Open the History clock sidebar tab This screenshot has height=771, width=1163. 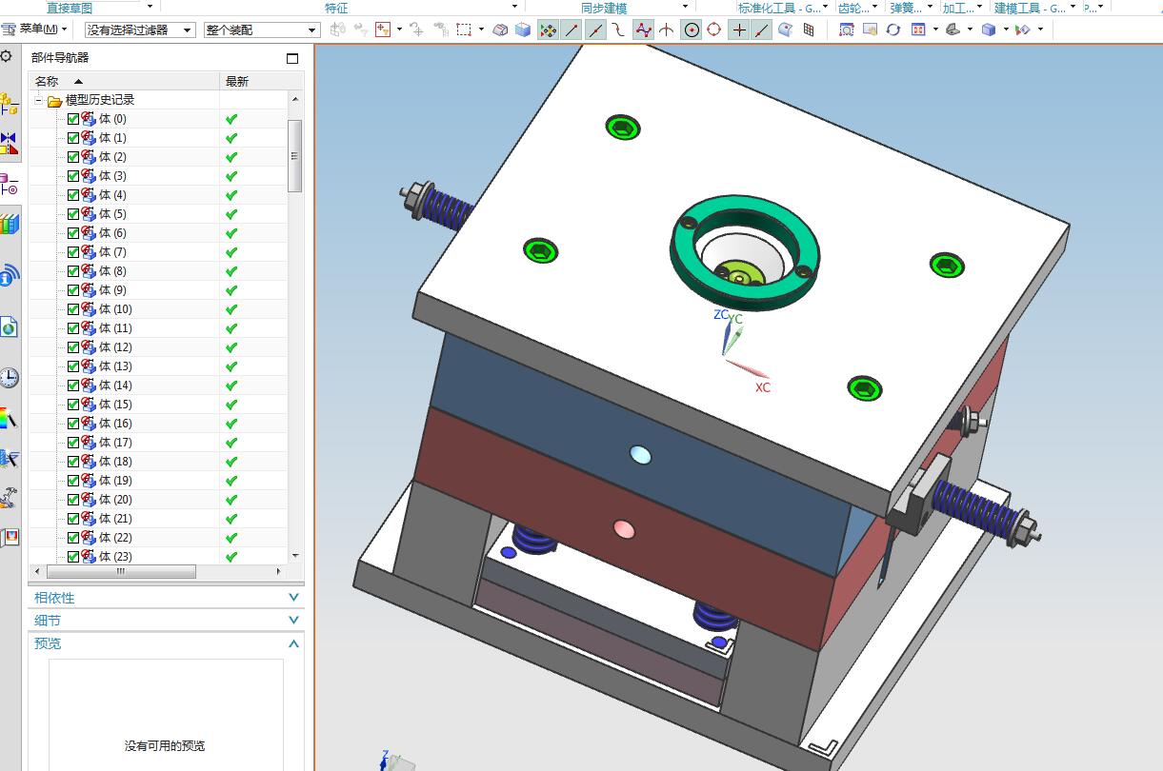[9, 377]
